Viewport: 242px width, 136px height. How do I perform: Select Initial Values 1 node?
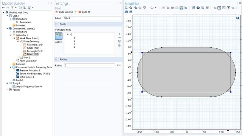pos(27,77)
